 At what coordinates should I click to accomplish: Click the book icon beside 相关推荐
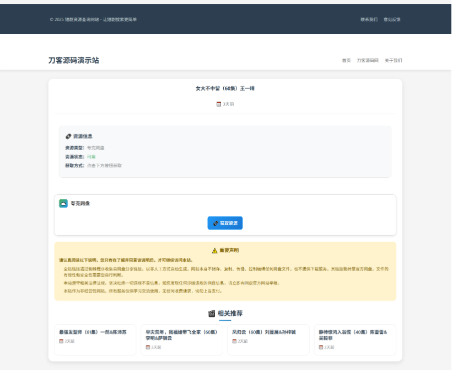(x=212, y=312)
